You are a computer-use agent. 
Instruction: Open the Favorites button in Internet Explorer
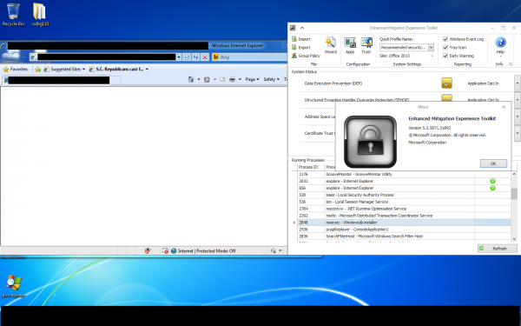(16, 70)
